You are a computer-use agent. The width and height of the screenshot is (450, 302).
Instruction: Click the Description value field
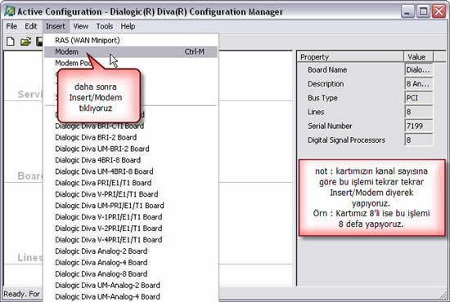(x=418, y=84)
